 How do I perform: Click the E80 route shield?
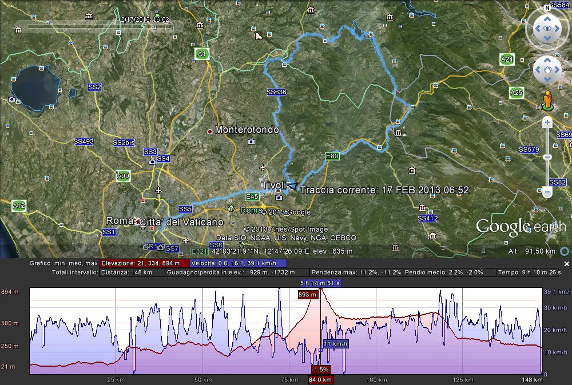point(332,157)
